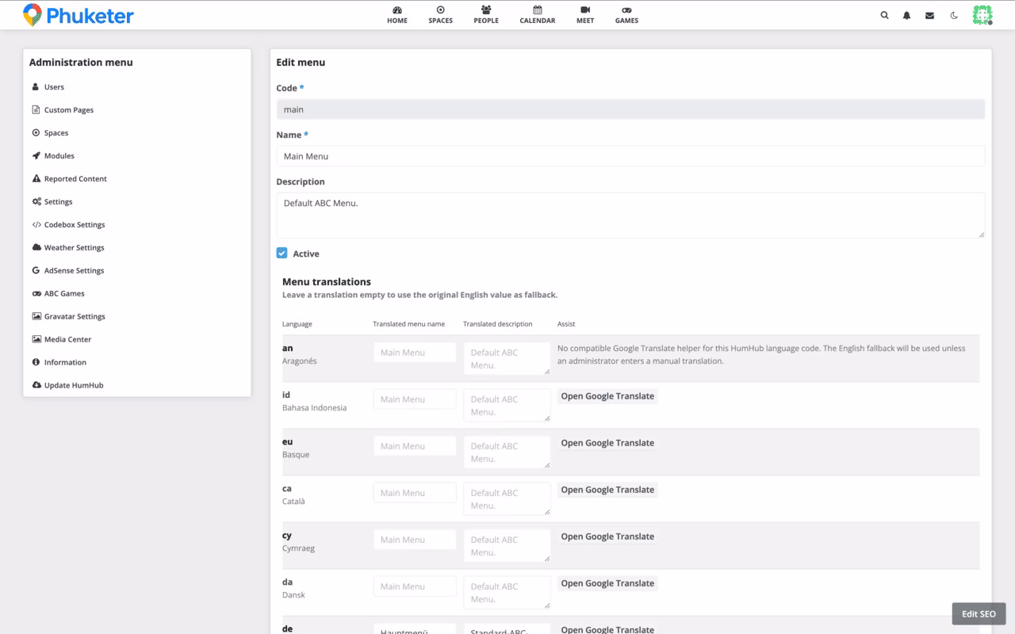Click the search magnifier icon
Image resolution: width=1015 pixels, height=634 pixels.
click(885, 15)
